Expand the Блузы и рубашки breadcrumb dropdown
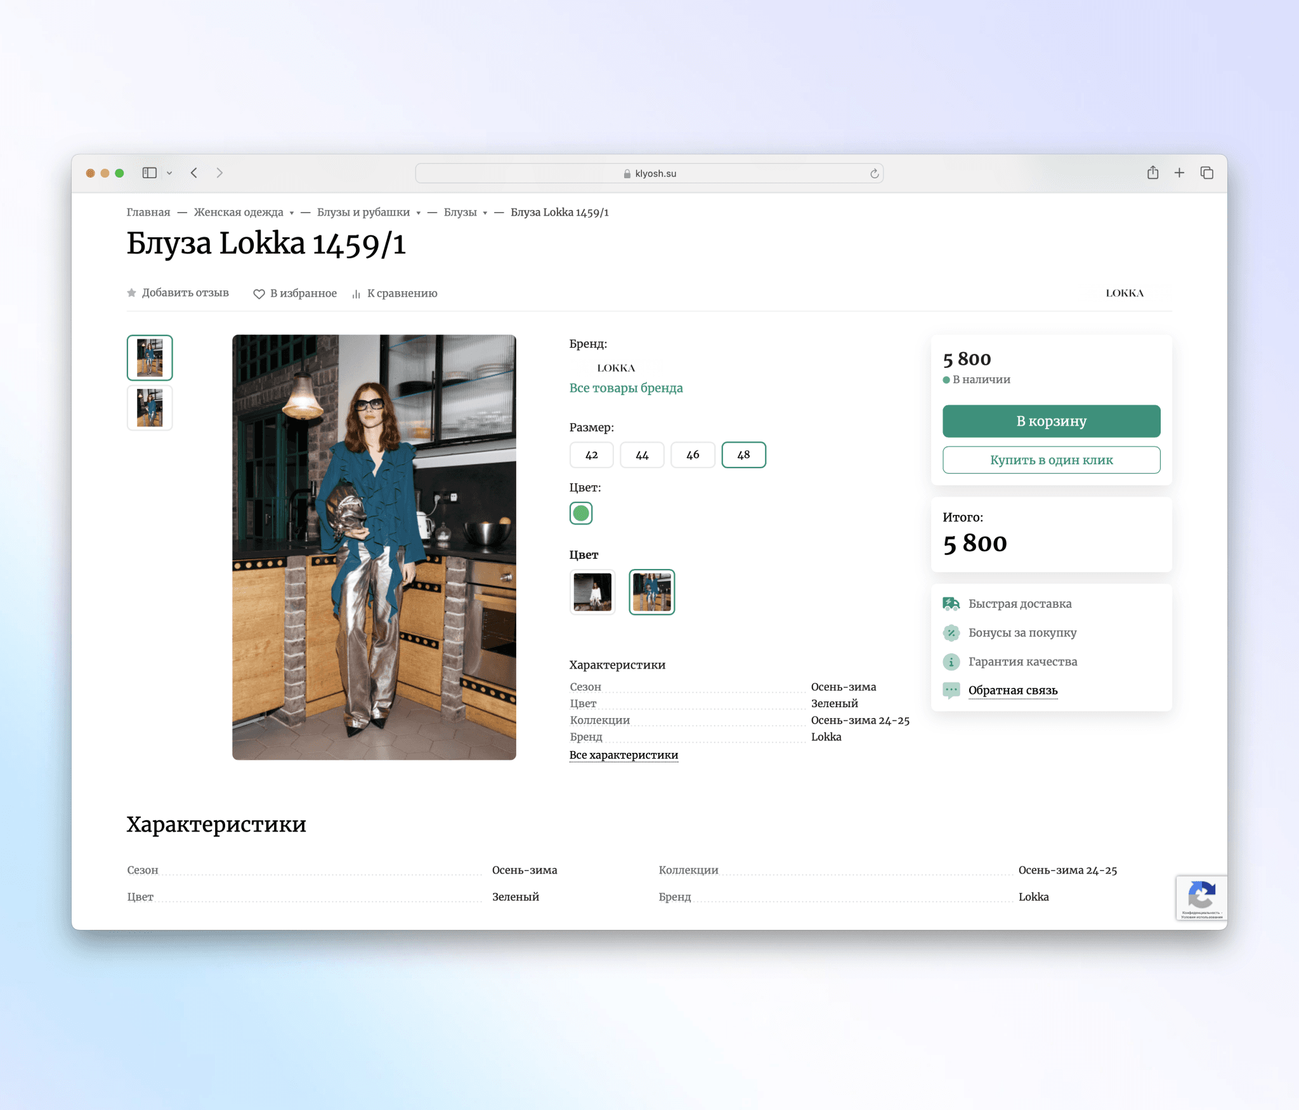Viewport: 1299px width, 1110px height. click(419, 213)
